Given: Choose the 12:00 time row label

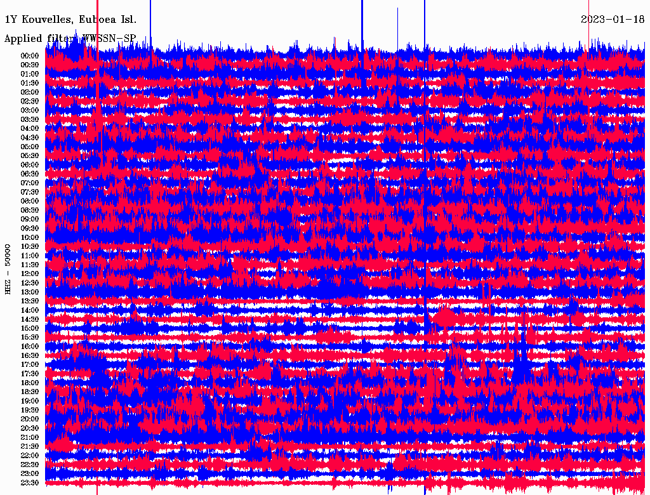Looking at the screenshot, I should [30, 274].
